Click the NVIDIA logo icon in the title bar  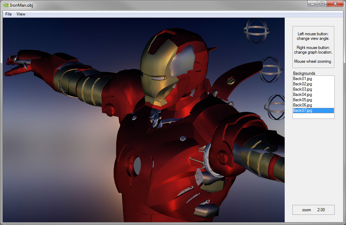tap(5, 5)
